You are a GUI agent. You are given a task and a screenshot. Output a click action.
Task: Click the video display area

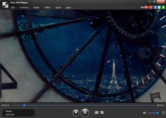[x=83, y=56]
